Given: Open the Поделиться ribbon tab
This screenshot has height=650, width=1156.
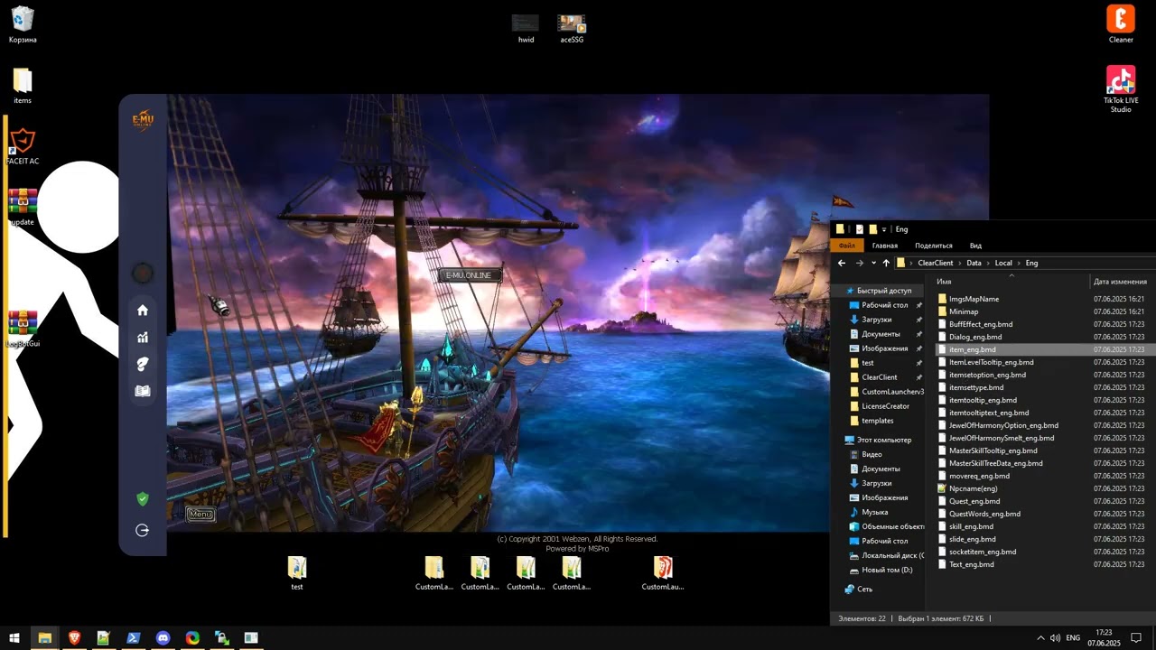Looking at the screenshot, I should (934, 246).
